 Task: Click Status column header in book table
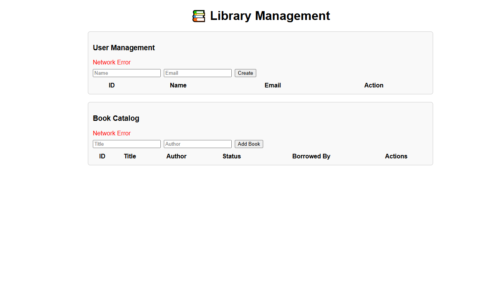(x=232, y=156)
